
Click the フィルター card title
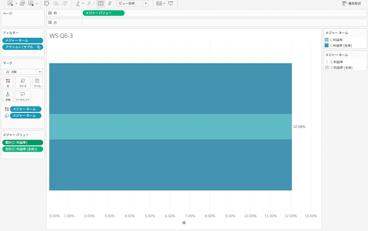point(11,33)
